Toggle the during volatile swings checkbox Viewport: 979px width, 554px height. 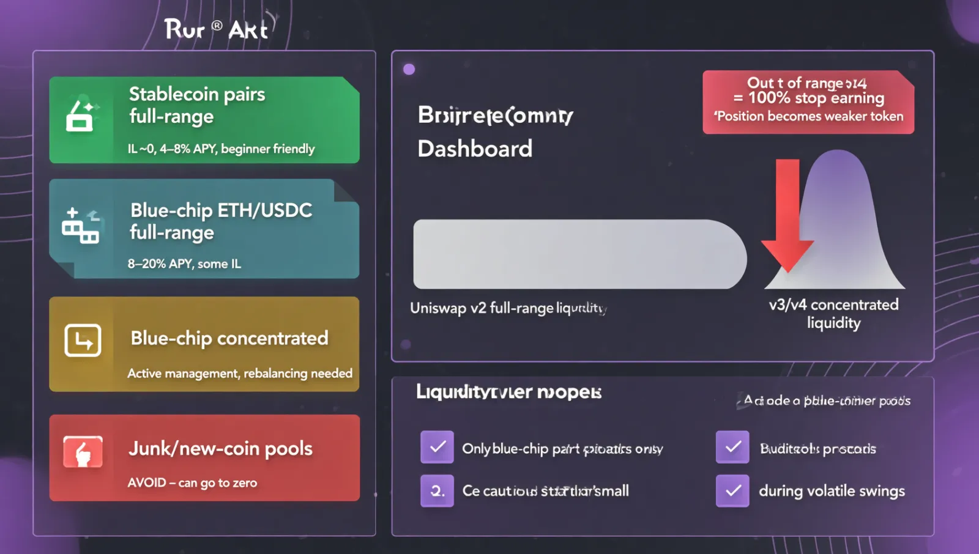[732, 490]
